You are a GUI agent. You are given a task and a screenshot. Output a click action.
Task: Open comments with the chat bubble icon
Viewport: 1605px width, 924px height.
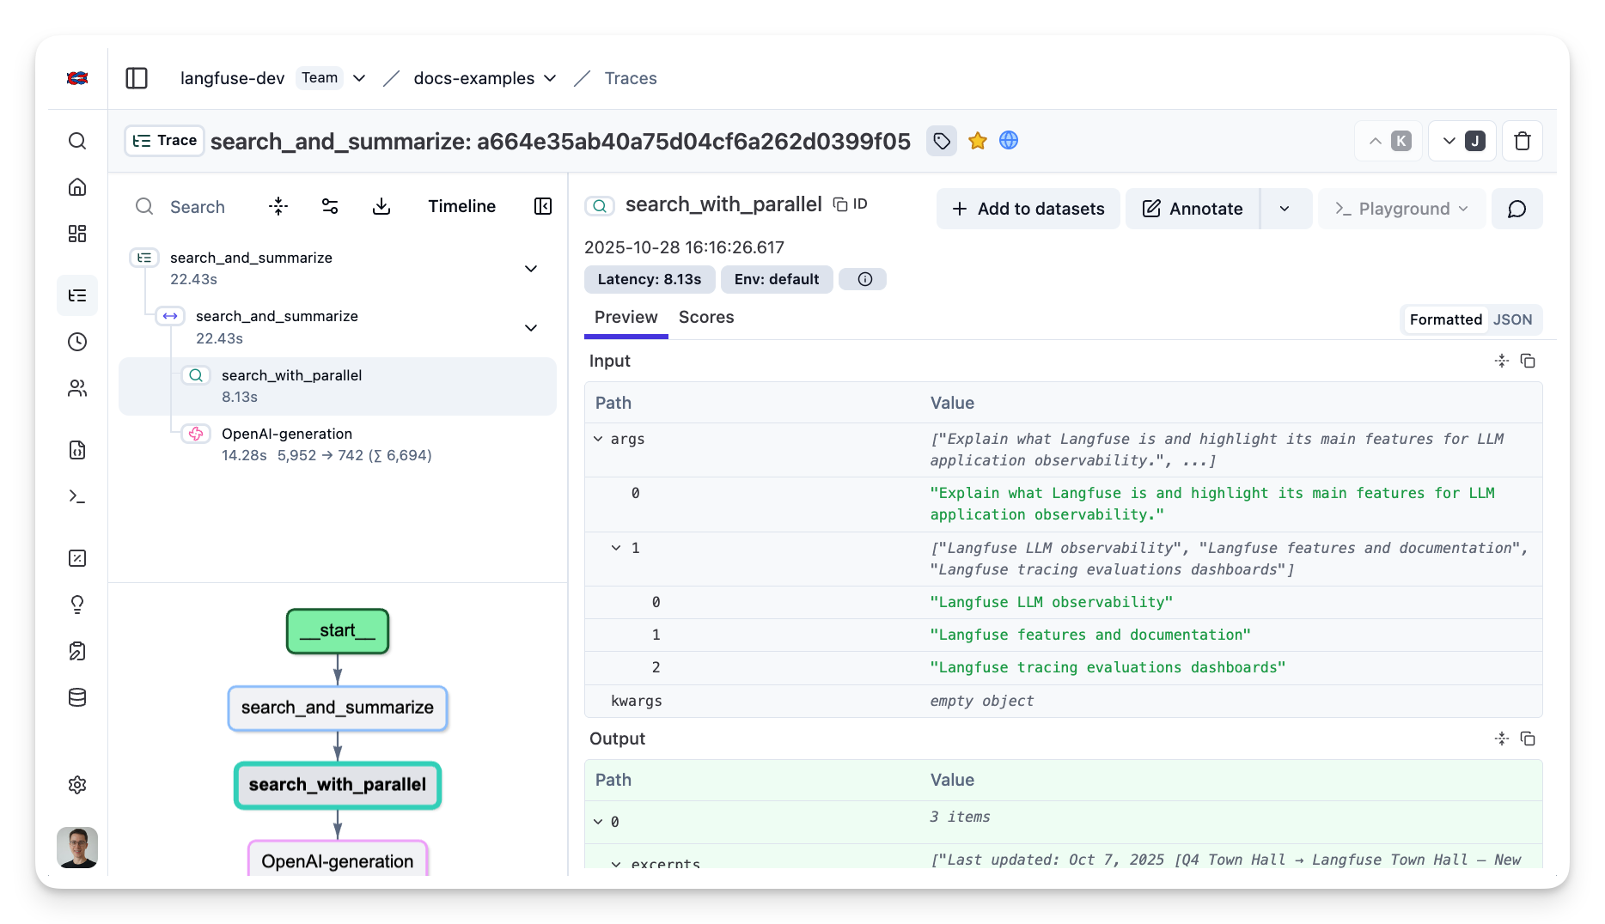[x=1517, y=209]
